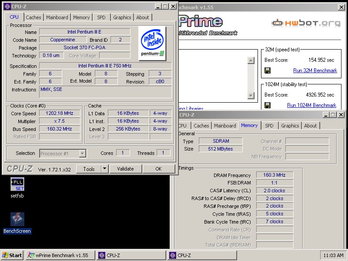
Task: Click the L1 Data value 16 KBytes
Action: [128, 113]
